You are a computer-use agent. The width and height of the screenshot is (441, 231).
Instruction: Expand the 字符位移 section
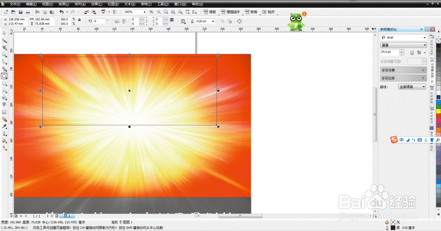[x=404, y=78]
